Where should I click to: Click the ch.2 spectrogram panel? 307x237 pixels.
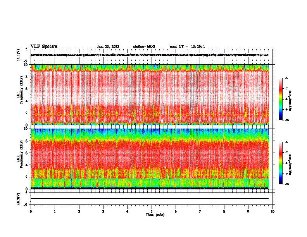[x=149, y=159]
